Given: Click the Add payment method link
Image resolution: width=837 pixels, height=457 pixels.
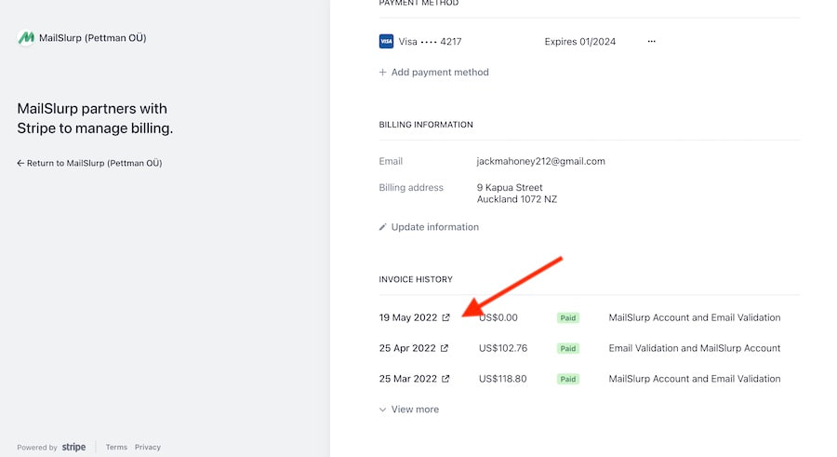Looking at the screenshot, I should (x=440, y=73).
